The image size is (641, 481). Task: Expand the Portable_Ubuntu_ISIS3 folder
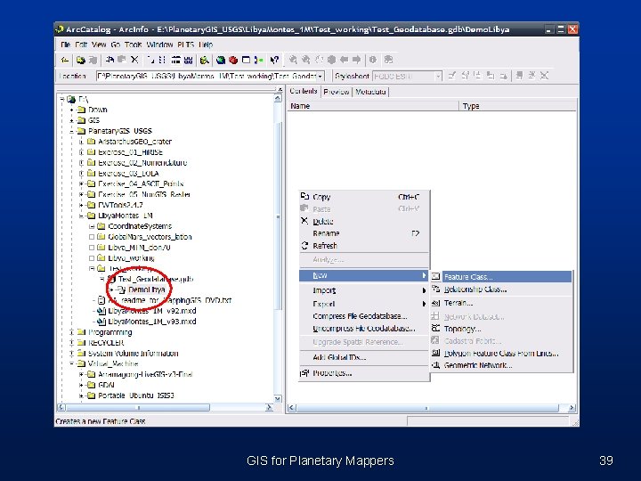(81, 395)
